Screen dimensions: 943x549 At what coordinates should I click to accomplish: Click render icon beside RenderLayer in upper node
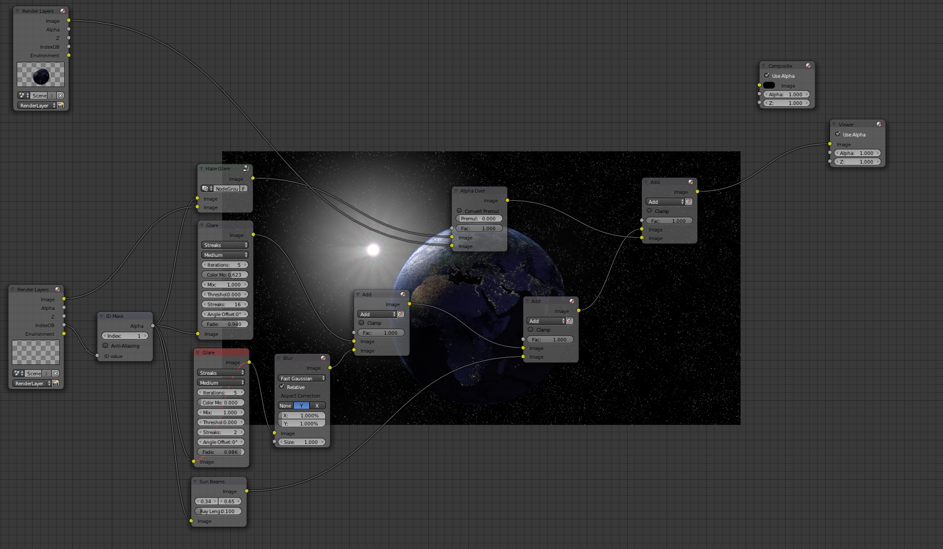tap(61, 106)
